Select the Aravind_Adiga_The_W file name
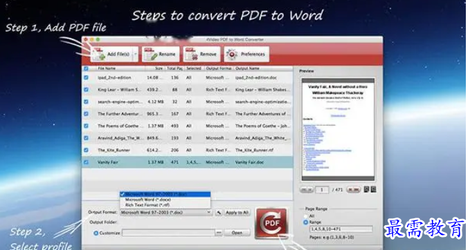The image size is (470, 250). click(120, 138)
